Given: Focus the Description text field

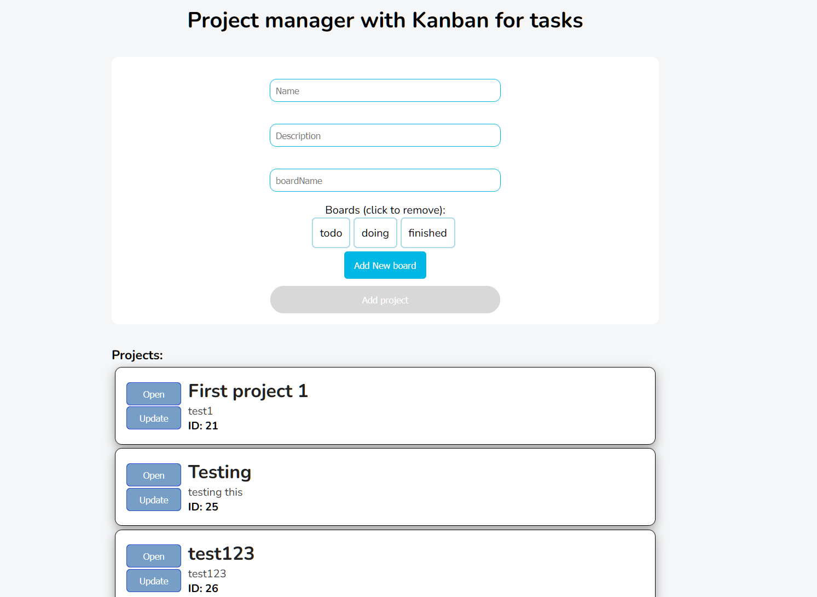Looking at the screenshot, I should click(x=385, y=136).
